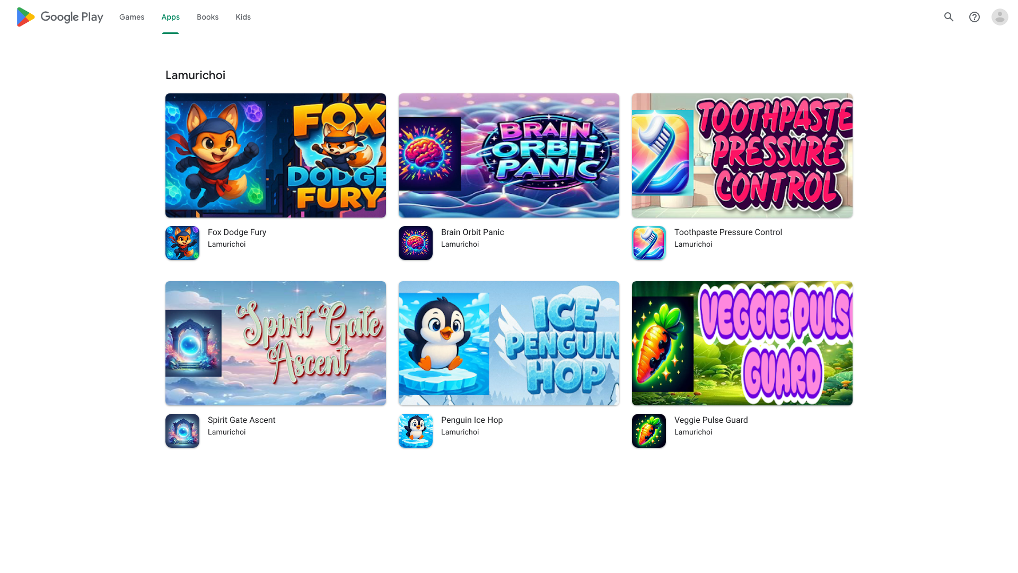Click the Toothpaste Pressure Control banner image

pyautogui.click(x=742, y=155)
